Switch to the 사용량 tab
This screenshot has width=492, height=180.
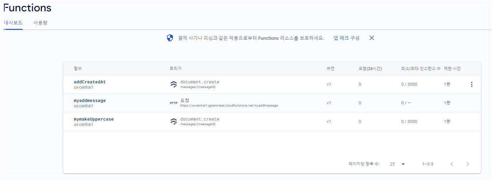[x=40, y=23]
